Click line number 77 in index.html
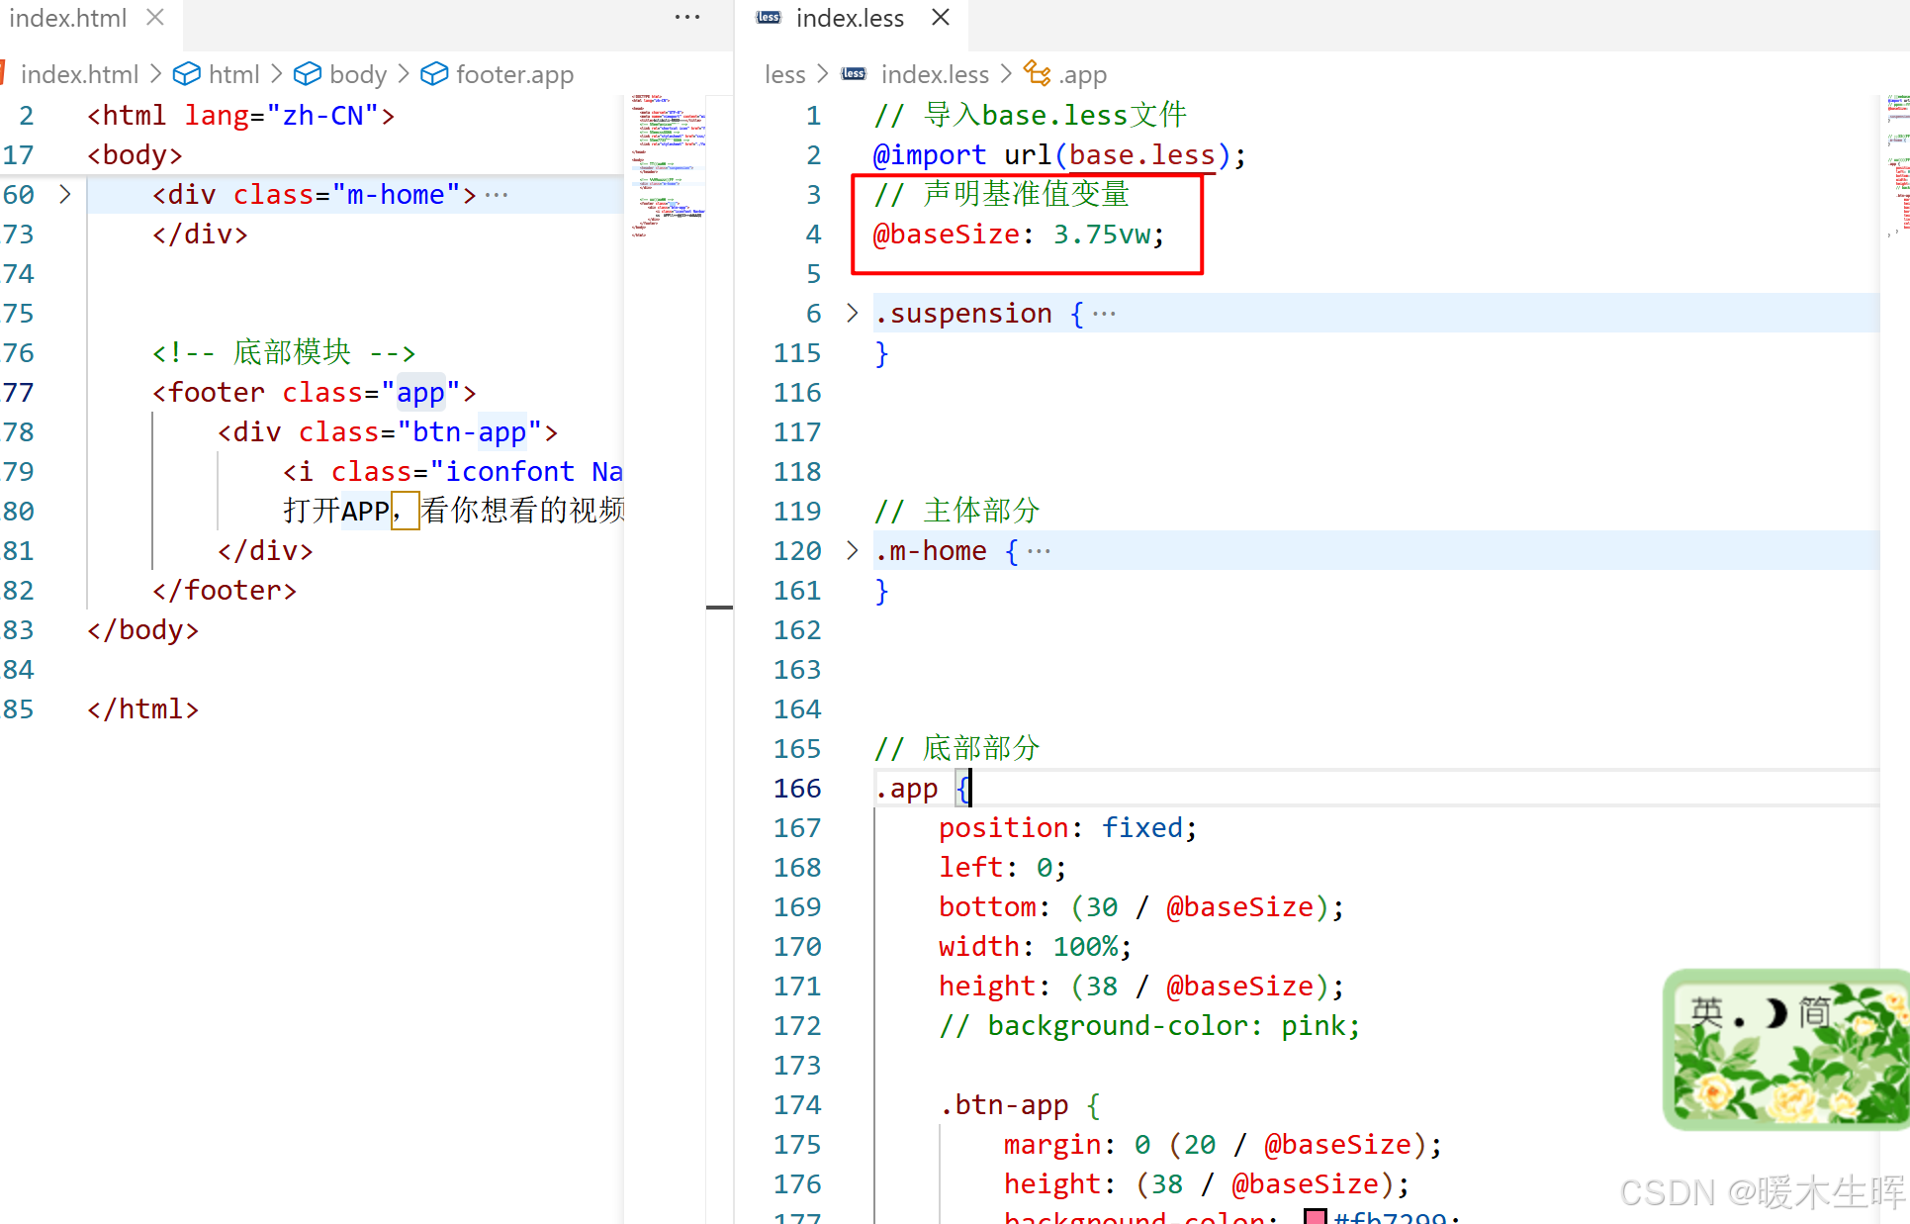1910x1224 pixels. click(x=18, y=392)
